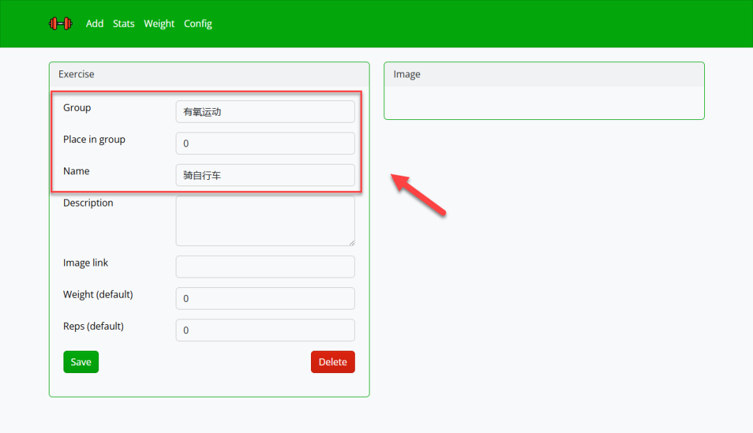Click the Description field label
Image resolution: width=753 pixels, height=433 pixels.
(88, 203)
